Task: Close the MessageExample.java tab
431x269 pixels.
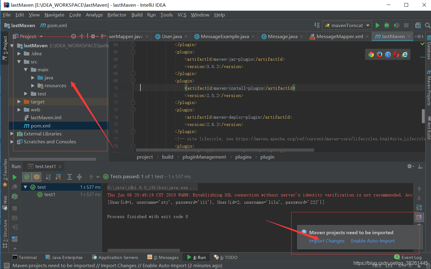Action: point(253,37)
